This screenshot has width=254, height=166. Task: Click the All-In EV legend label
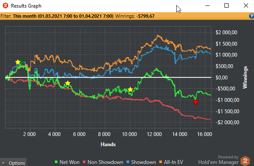click(174, 162)
